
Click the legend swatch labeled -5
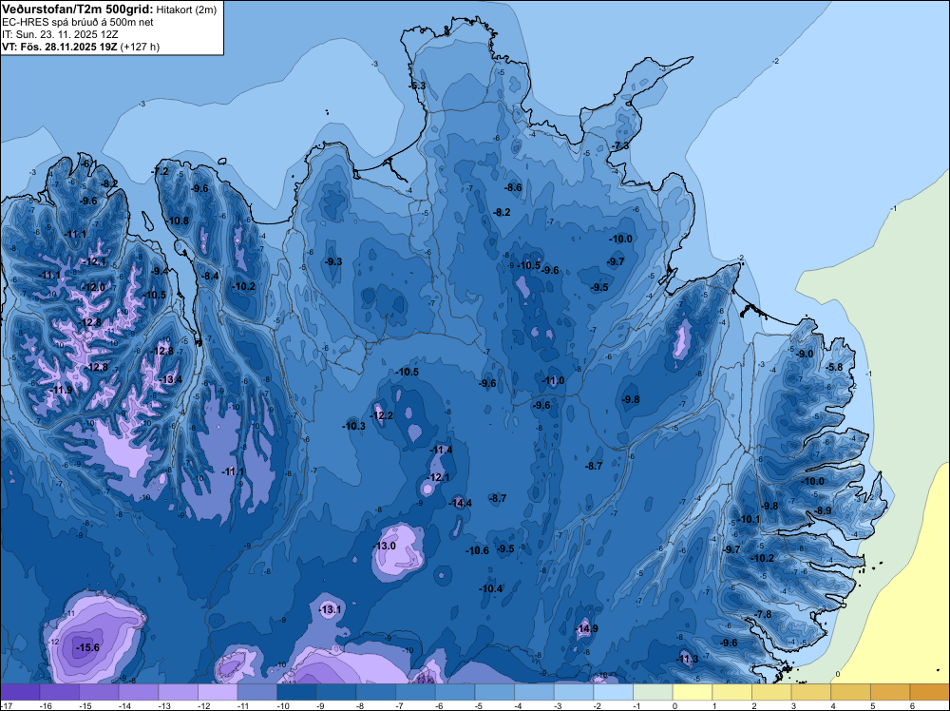click(495, 692)
